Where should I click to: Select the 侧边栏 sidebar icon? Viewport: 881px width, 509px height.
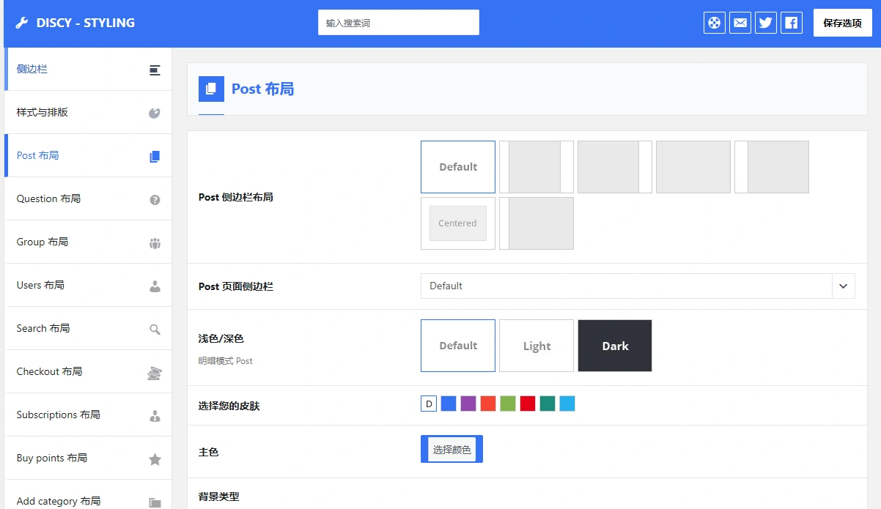coord(154,70)
